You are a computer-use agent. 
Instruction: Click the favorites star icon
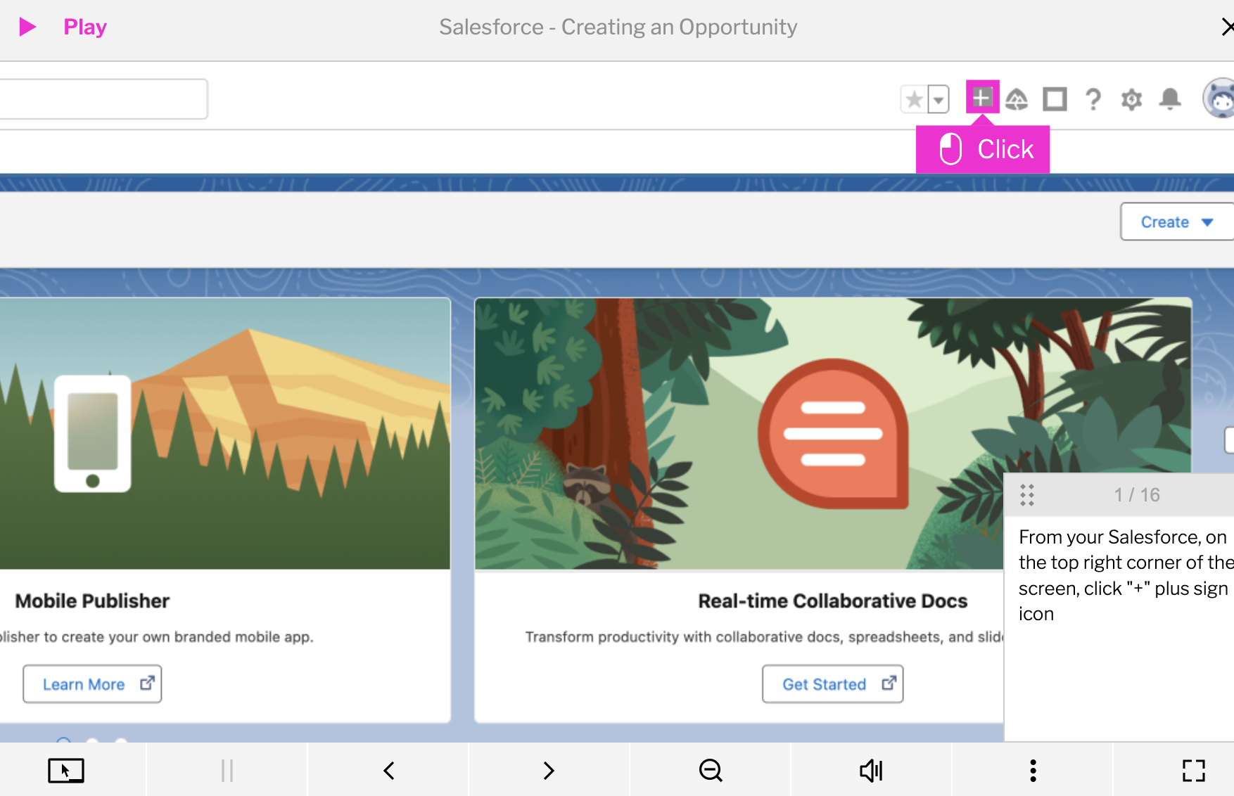pyautogui.click(x=914, y=99)
